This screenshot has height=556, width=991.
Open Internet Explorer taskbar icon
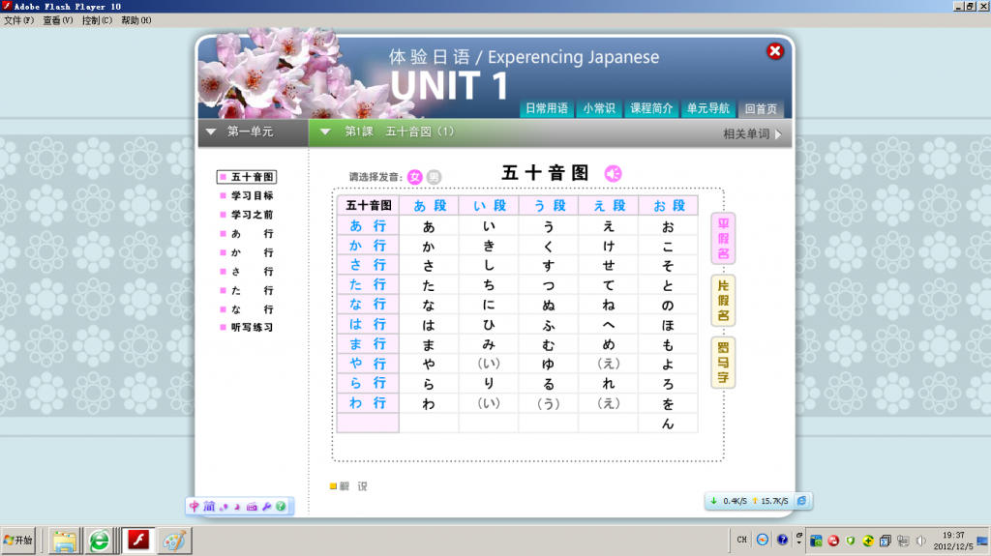(100, 541)
